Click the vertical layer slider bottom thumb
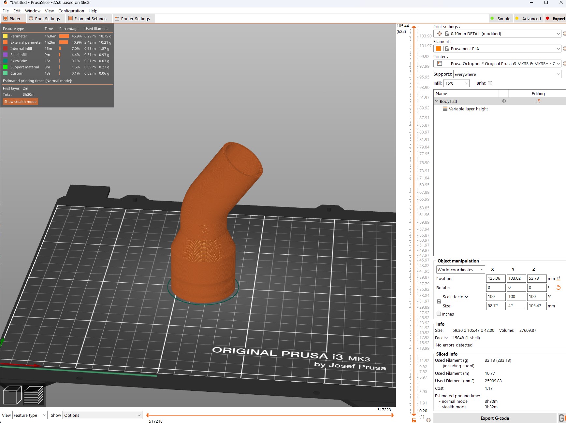 tap(414, 415)
